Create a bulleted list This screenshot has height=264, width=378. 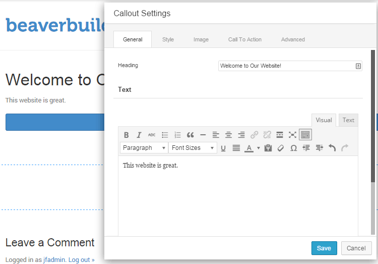click(x=165, y=135)
